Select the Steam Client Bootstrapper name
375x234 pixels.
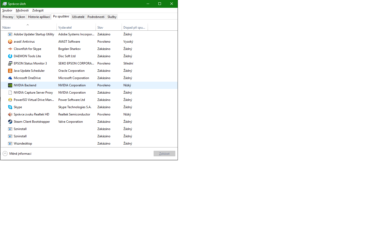coord(32,122)
